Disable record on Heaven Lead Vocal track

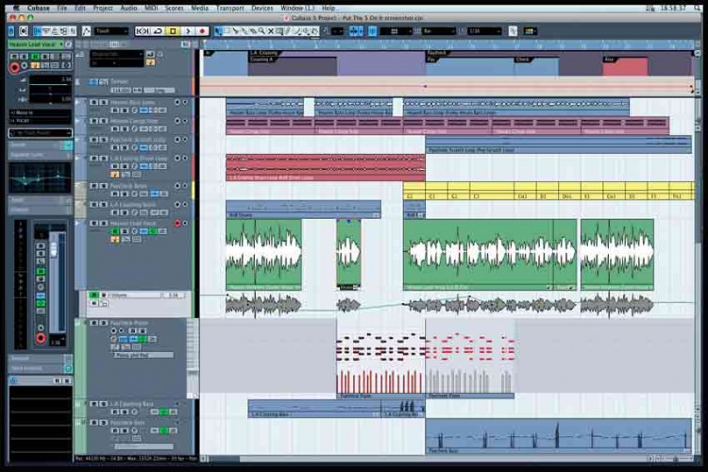tap(177, 223)
